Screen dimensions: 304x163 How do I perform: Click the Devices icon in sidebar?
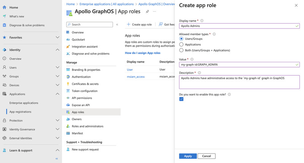click(4, 85)
